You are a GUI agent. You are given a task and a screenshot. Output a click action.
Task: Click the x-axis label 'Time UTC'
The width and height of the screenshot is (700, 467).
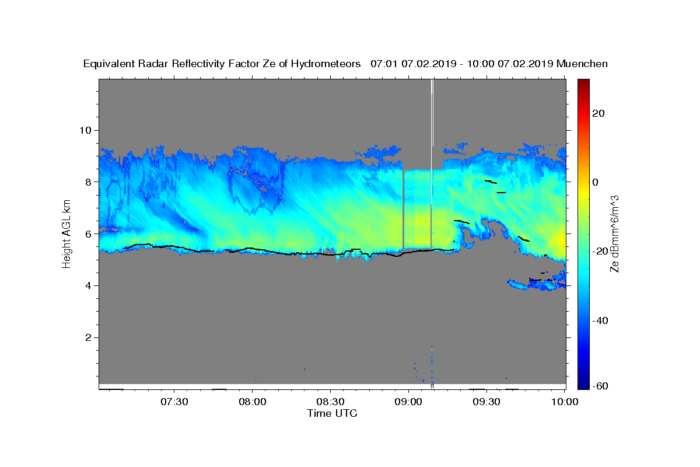tap(332, 413)
